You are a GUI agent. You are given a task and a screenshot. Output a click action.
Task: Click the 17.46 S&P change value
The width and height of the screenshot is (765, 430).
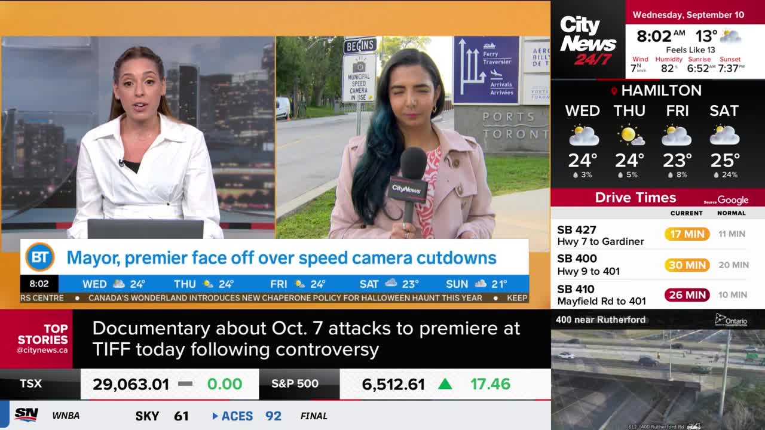(490, 384)
